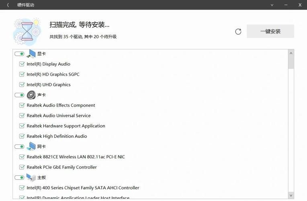
Task: Toggle the 网卡 category switch
Action: 19,147
